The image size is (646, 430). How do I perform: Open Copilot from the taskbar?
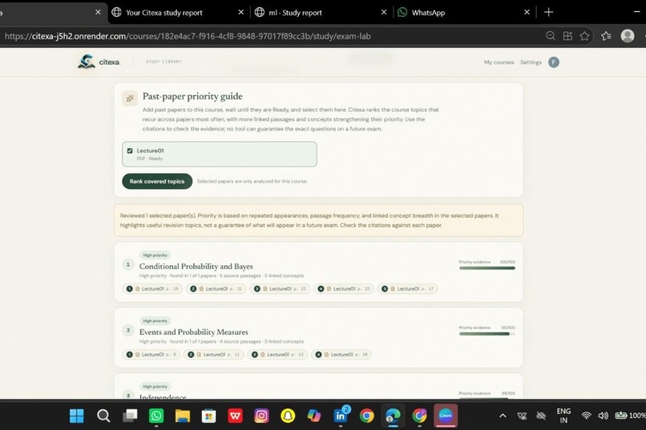tap(314, 416)
